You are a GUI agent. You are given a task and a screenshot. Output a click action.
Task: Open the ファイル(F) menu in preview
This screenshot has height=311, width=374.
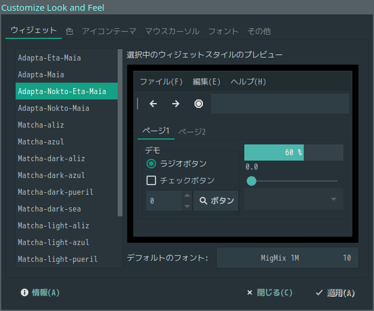pos(161,81)
